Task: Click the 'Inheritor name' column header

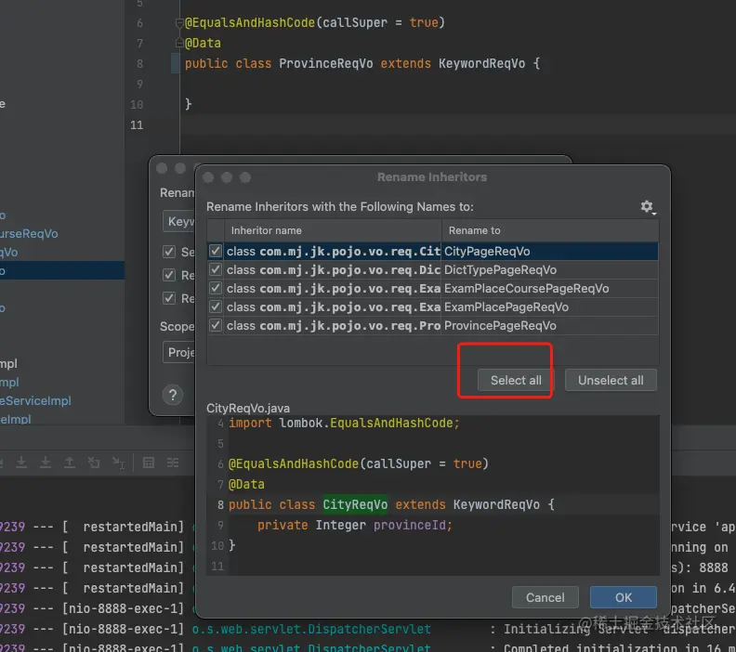Action: 333,230
